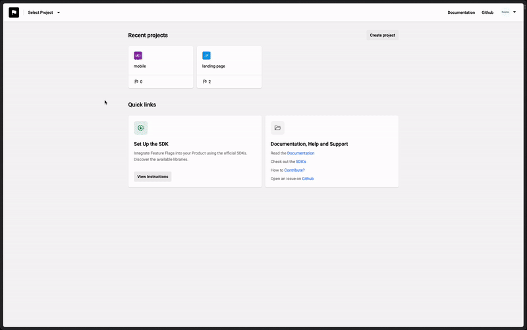
Task: Follow the SDK's link
Action: [x=301, y=162]
